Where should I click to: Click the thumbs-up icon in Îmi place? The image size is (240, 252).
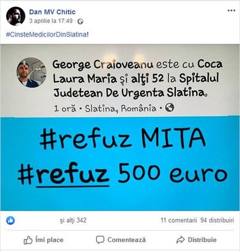[x=28, y=240]
